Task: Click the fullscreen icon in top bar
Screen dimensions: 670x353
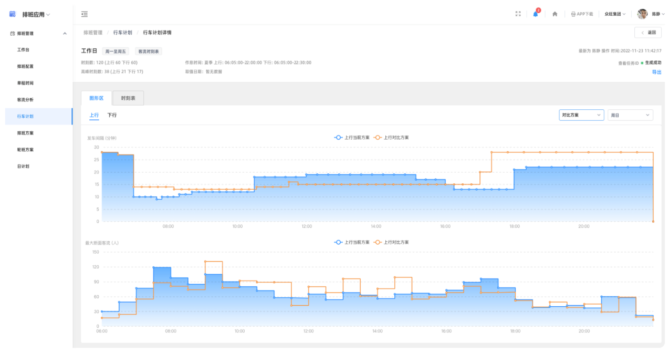Action: tap(518, 14)
